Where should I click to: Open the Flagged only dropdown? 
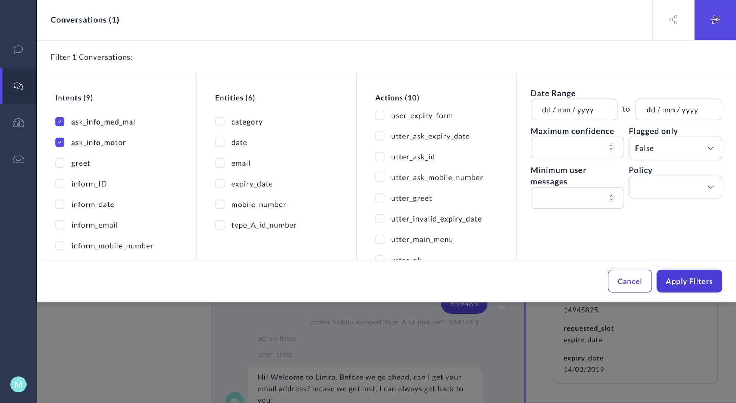tap(675, 148)
